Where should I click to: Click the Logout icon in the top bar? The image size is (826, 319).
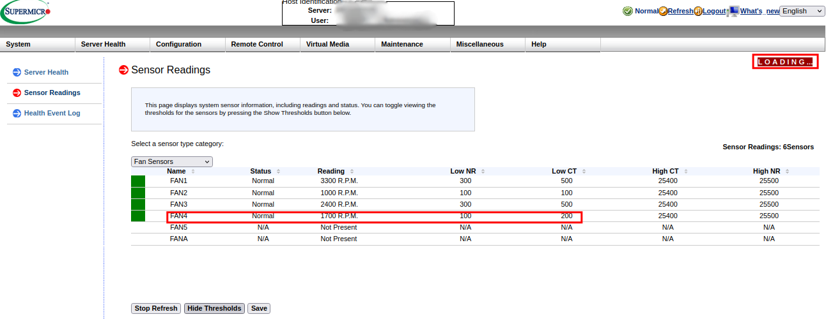[698, 11]
